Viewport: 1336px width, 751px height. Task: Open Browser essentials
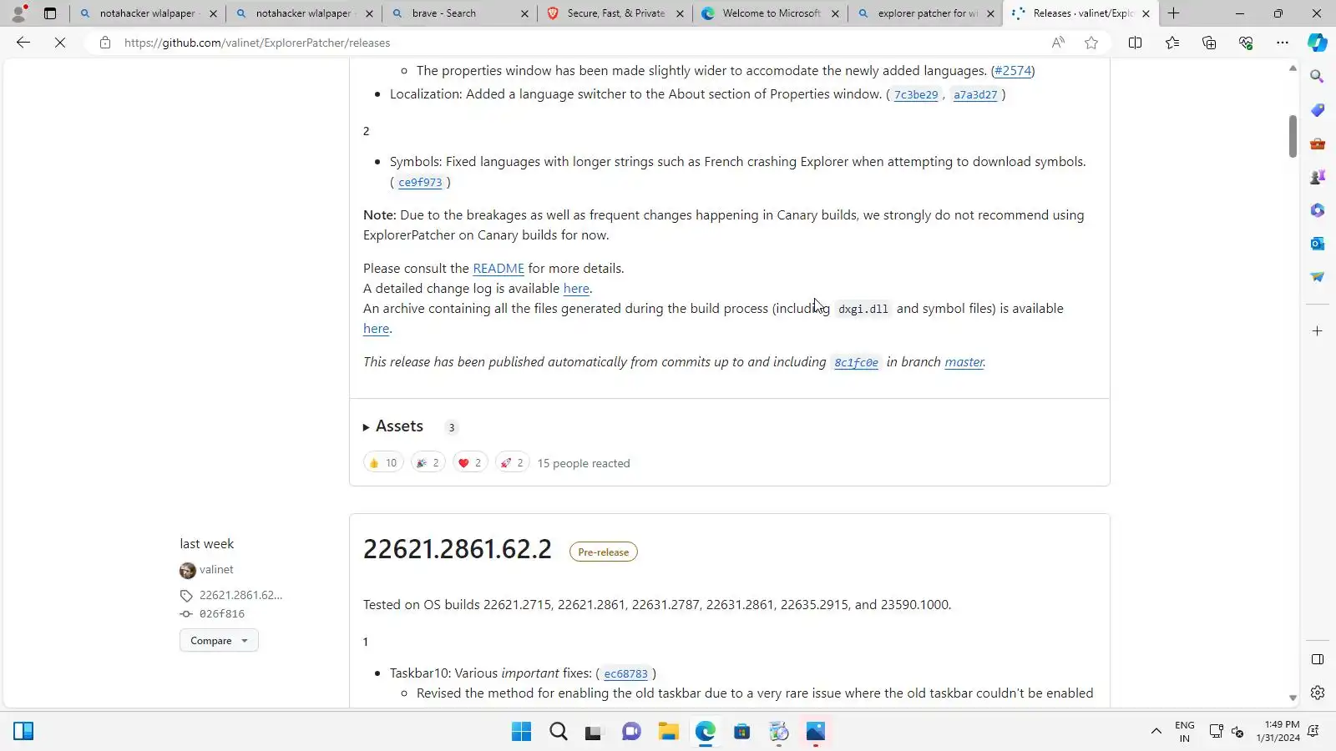[x=1246, y=43]
